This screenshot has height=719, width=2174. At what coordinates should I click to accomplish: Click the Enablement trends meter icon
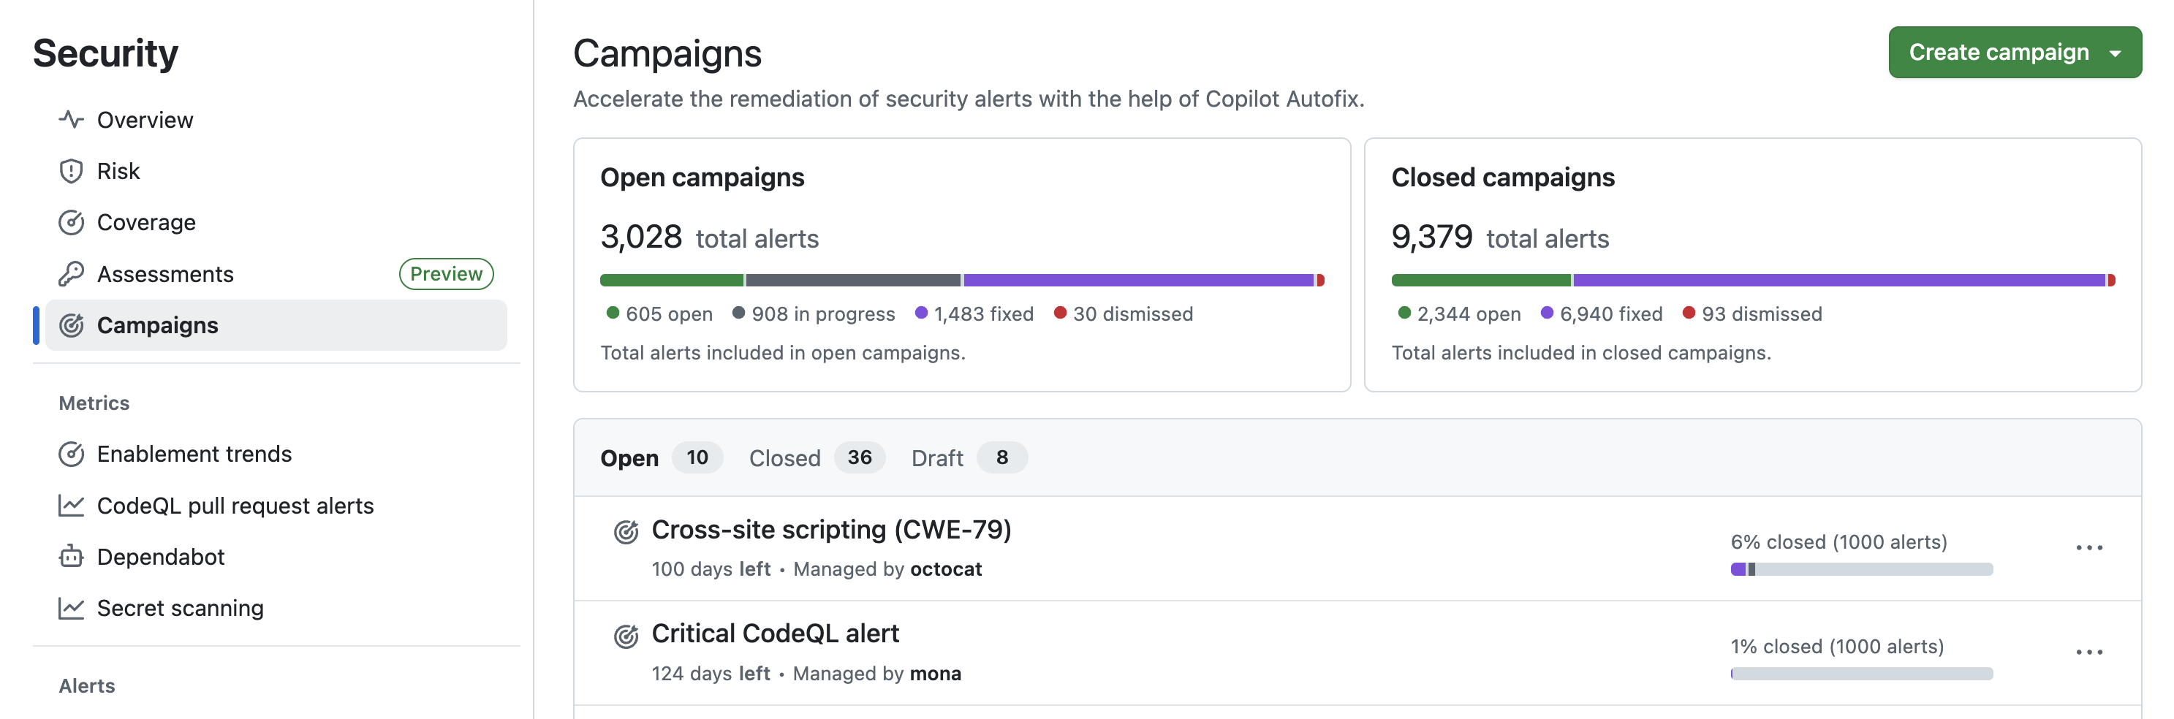coord(71,454)
